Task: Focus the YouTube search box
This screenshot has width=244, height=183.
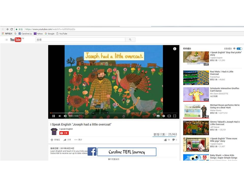Action: (x=81, y=40)
